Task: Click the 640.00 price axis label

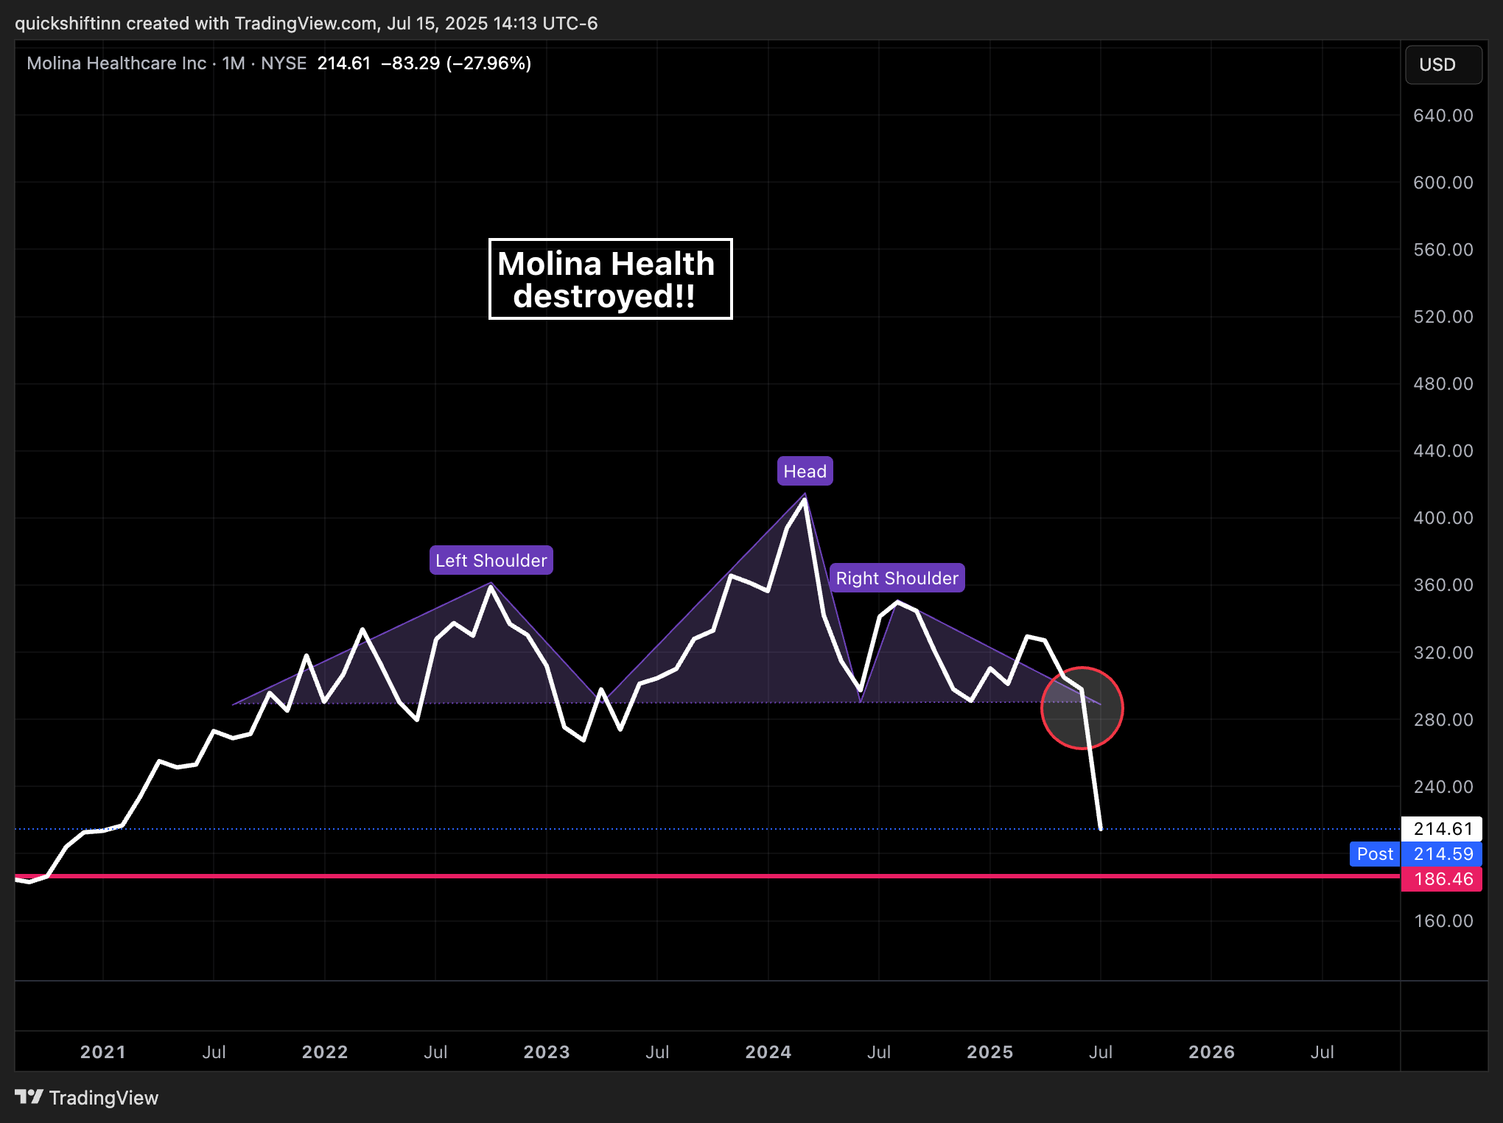Action: point(1443,116)
